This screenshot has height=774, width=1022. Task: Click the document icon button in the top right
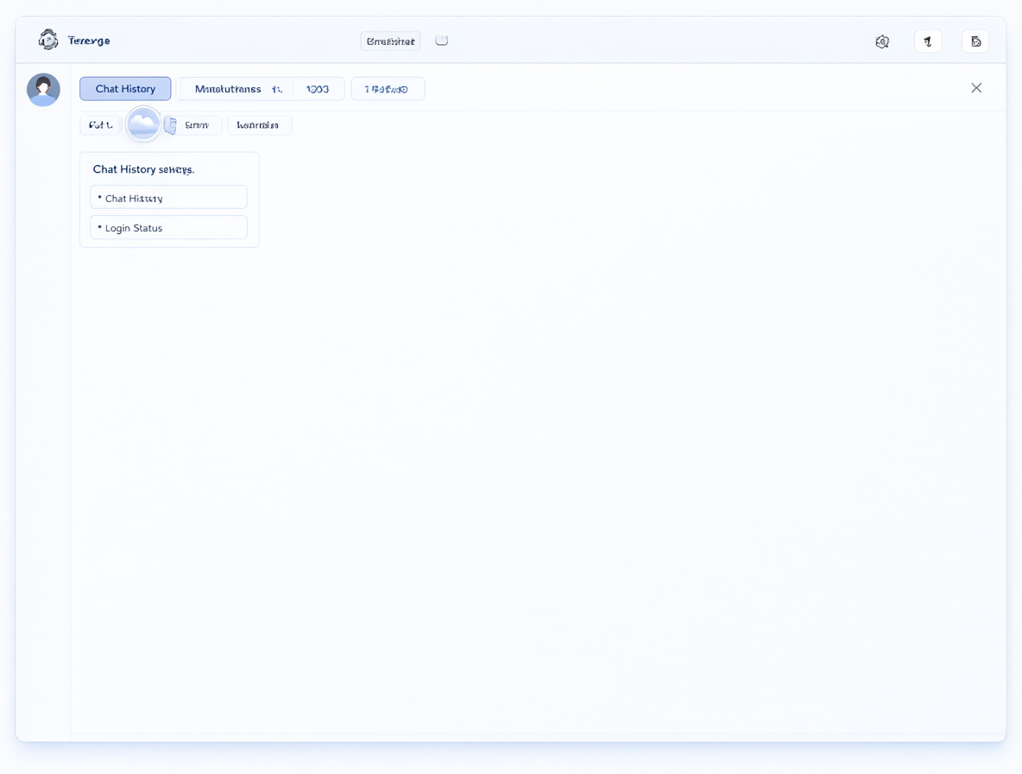tap(975, 41)
